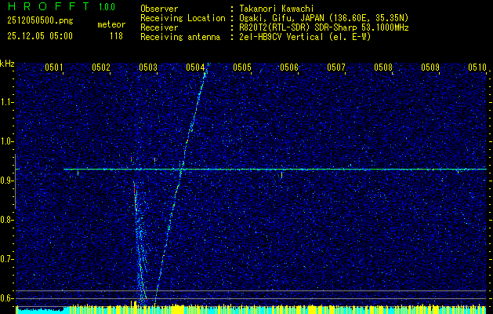The image size is (493, 314).
Task: Click the meteor label
Action: [x=111, y=24]
